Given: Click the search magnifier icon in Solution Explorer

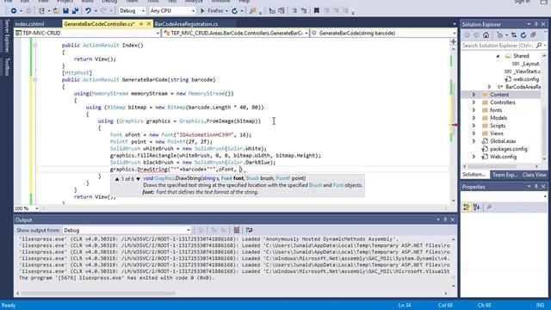Looking at the screenshot, I should pos(539,46).
